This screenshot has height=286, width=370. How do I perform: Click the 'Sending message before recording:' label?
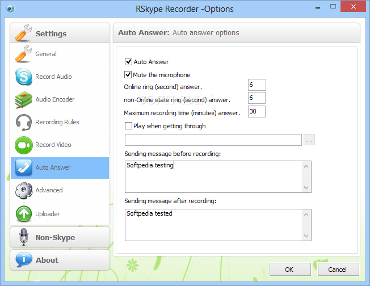[173, 154]
